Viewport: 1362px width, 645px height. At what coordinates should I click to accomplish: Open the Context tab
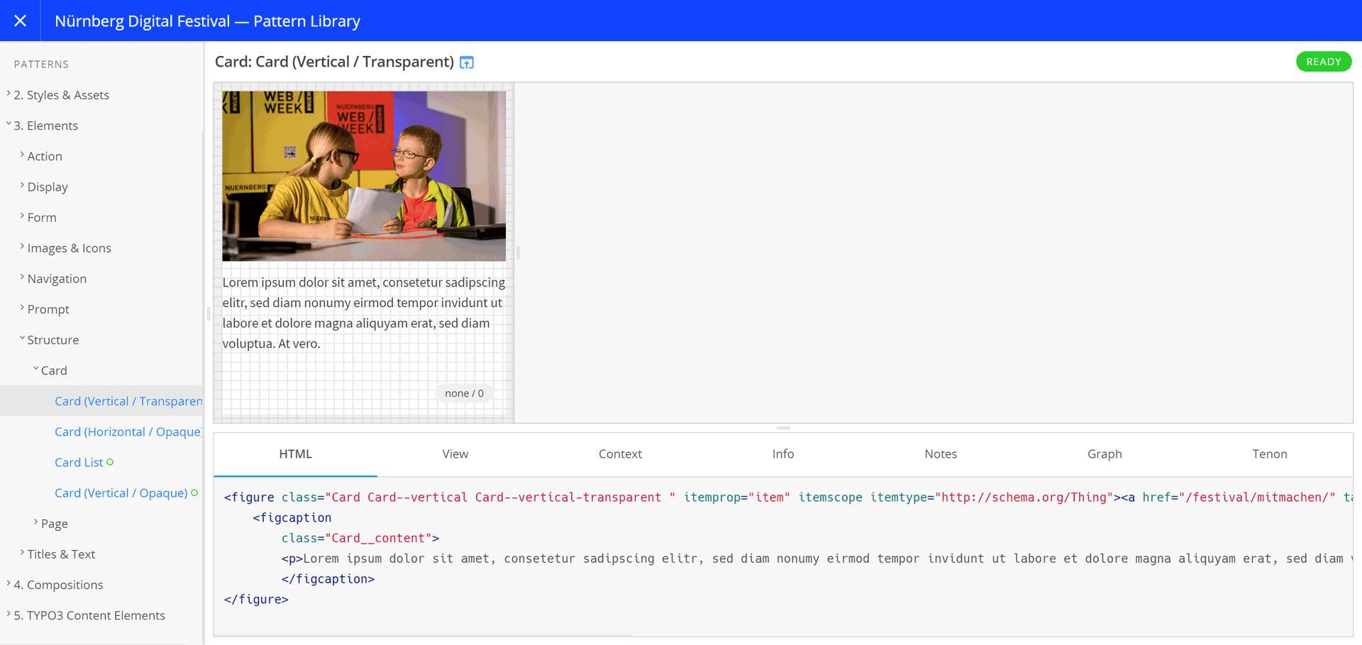click(620, 454)
